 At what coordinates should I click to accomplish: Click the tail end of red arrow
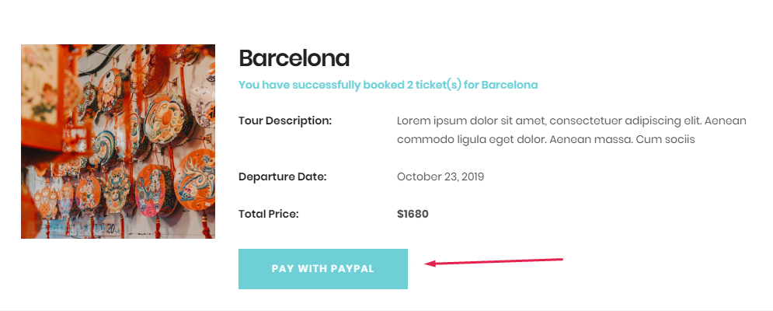tap(561, 259)
